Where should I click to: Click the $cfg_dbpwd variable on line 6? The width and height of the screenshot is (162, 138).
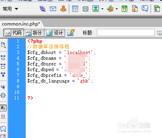(40, 70)
